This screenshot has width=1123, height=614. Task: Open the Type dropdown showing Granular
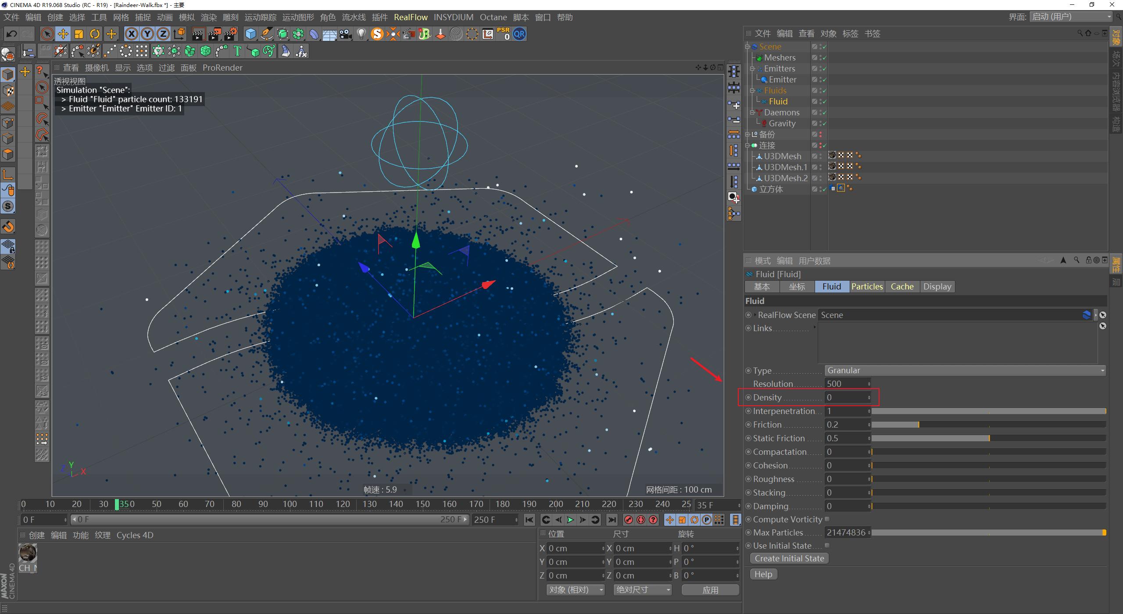coord(965,371)
